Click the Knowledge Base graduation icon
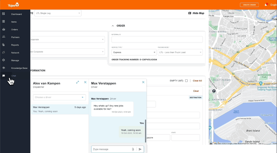Screen dimensions: 277x153 pyautogui.click(x=4, y=68)
